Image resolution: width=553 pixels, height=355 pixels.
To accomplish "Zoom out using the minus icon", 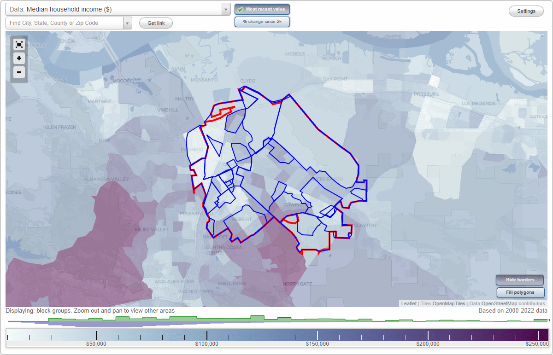I will tap(19, 72).
